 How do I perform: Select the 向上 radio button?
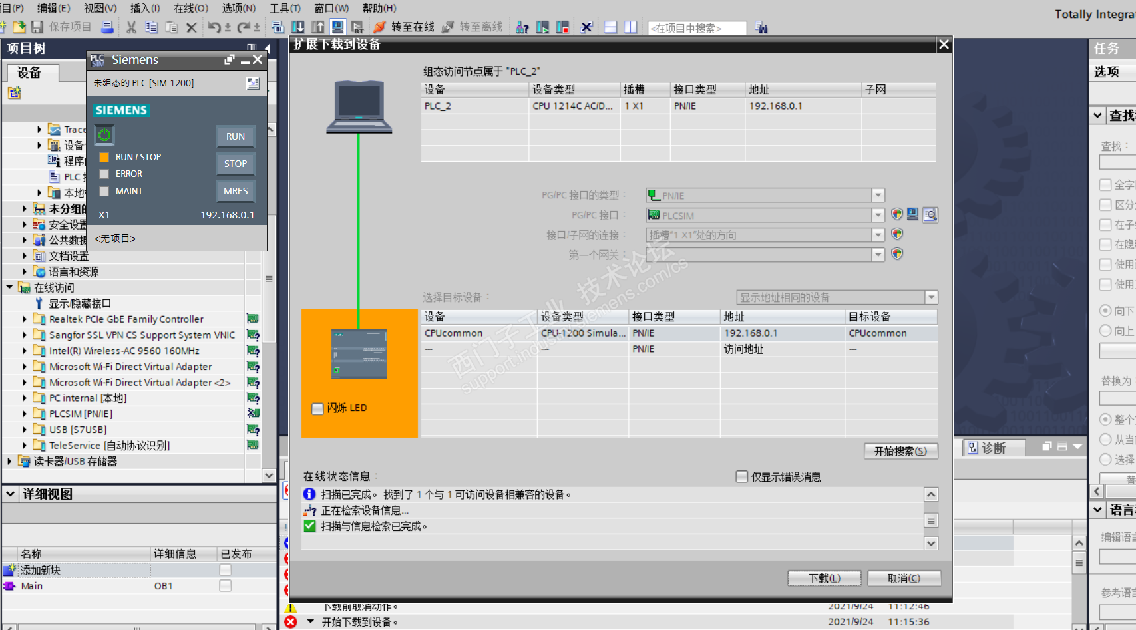click(1105, 331)
